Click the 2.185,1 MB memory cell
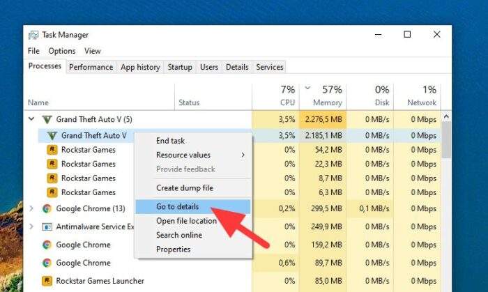This screenshot has height=292, width=488. [x=323, y=136]
